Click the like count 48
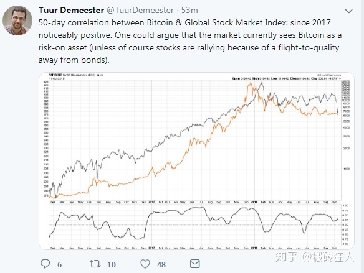This screenshot has height=273, width=364. click(x=161, y=264)
